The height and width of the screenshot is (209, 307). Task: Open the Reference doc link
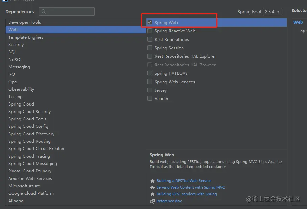click(169, 201)
